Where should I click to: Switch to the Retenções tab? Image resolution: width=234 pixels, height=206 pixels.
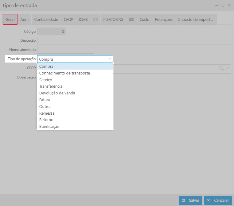click(164, 19)
